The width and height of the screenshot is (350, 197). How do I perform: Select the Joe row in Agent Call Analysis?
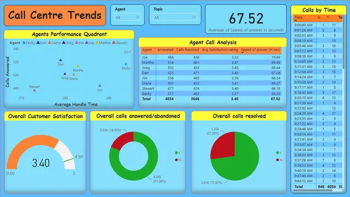(211, 57)
